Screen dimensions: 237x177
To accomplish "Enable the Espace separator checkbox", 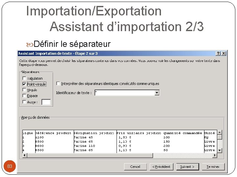I will click(24, 96).
